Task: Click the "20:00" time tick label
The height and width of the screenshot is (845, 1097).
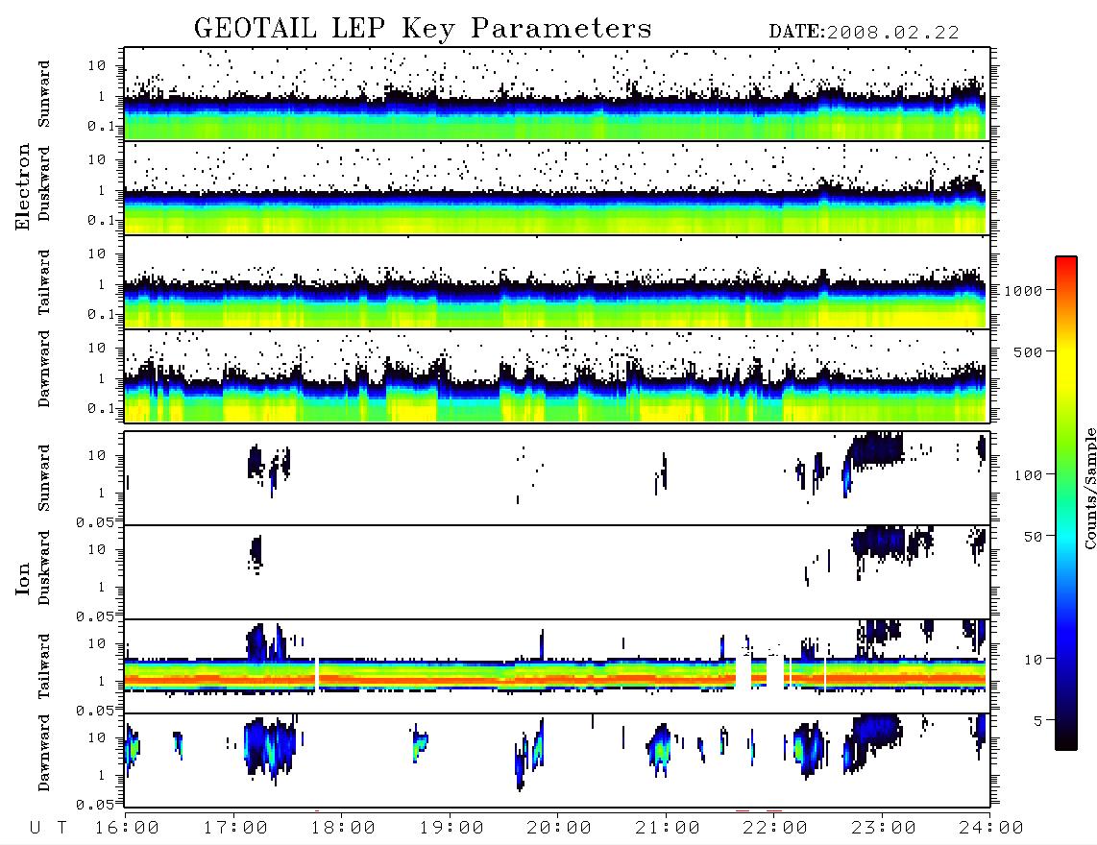Action: 560,828
